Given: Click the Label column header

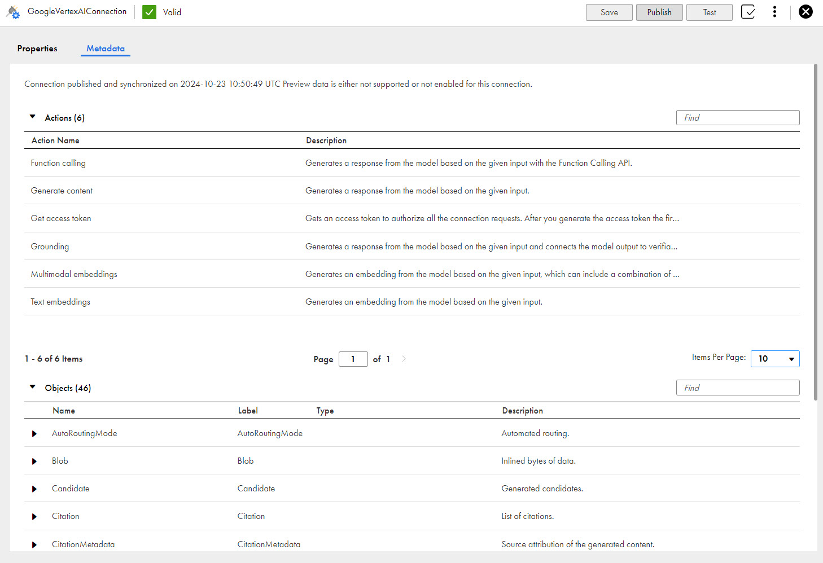Looking at the screenshot, I should point(248,411).
